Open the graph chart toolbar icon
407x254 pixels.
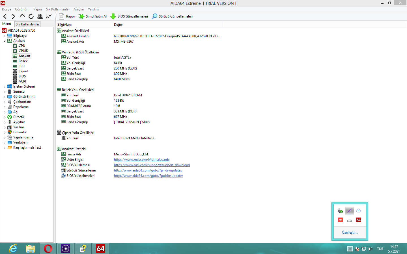tap(49, 16)
